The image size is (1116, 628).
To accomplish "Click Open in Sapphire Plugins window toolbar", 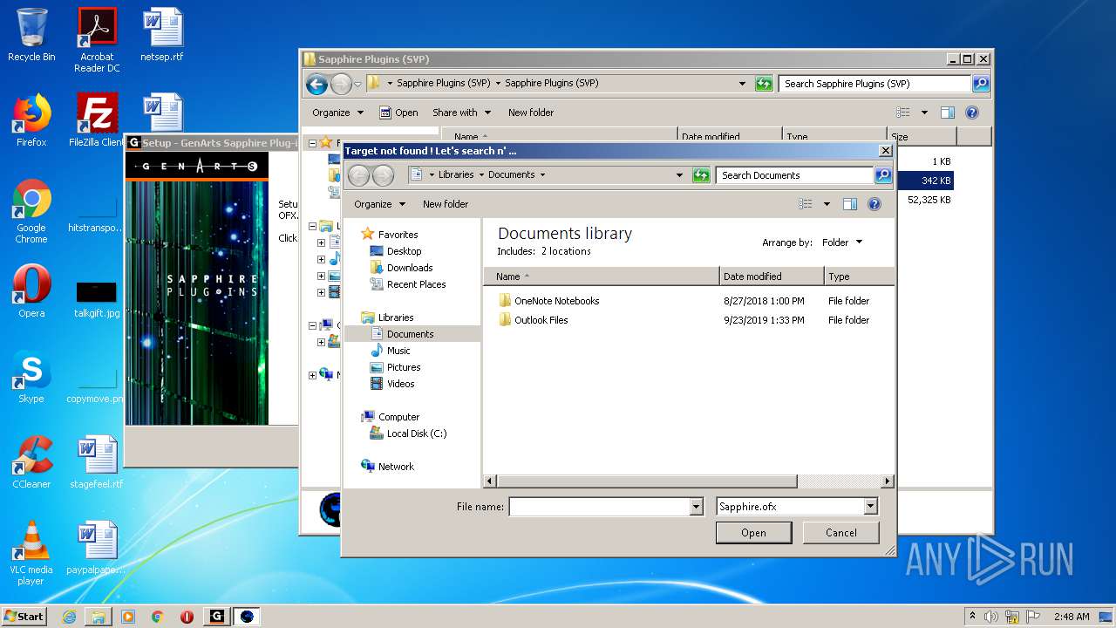I will [x=399, y=113].
